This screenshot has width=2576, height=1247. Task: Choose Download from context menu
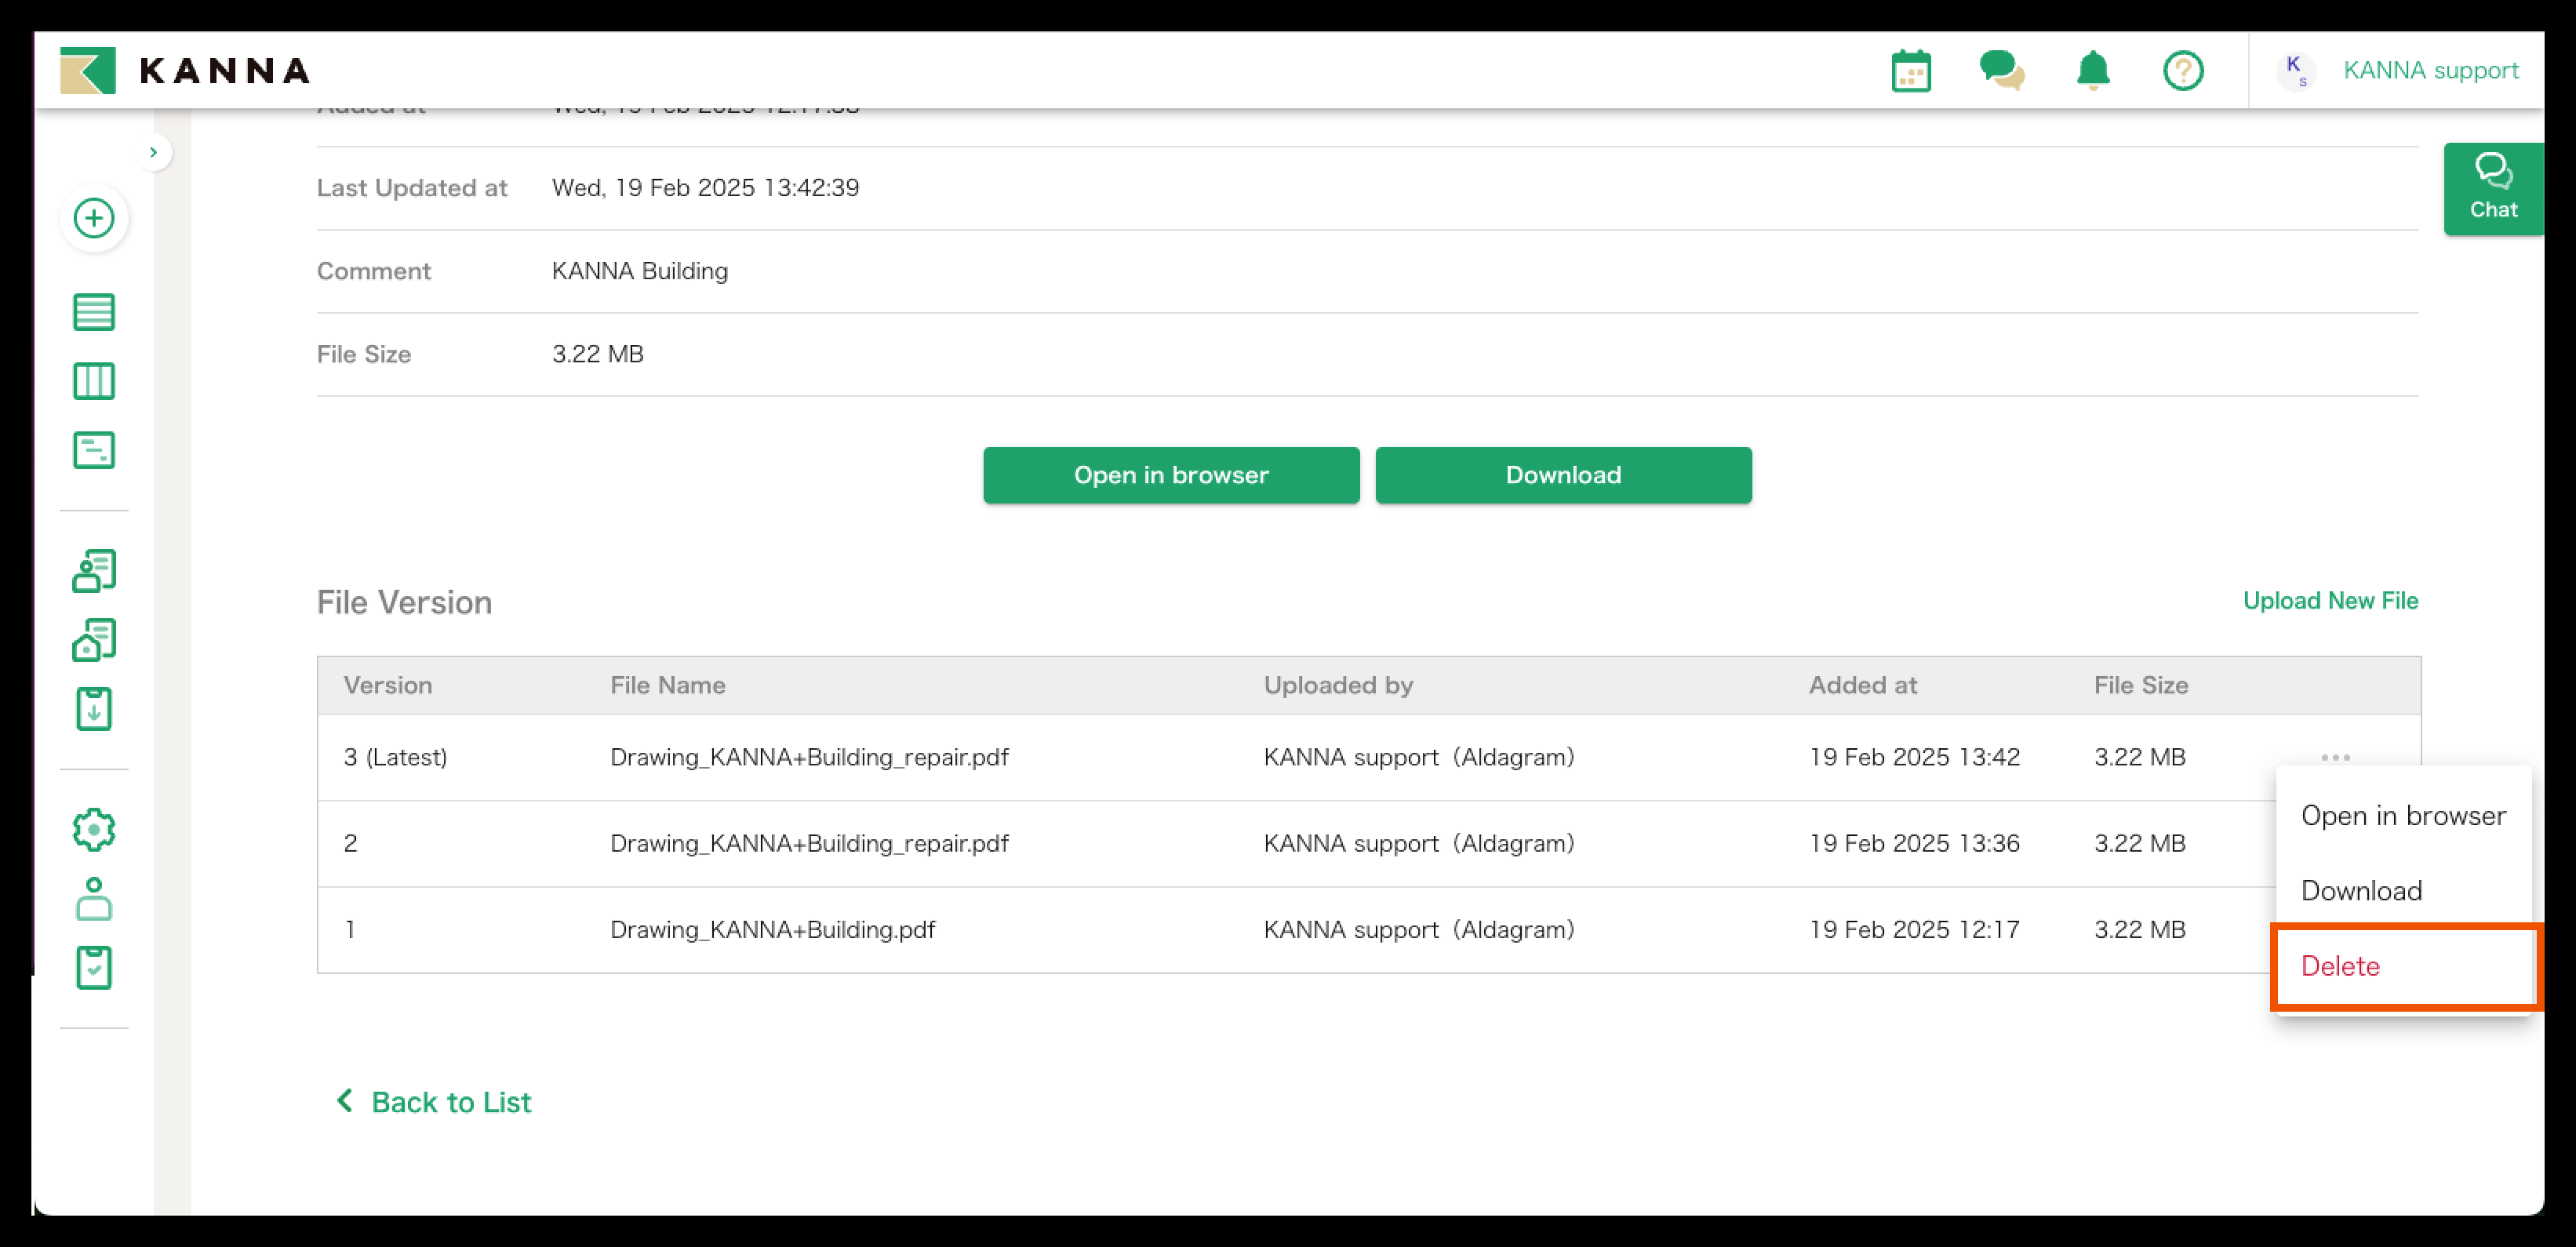[x=2361, y=891]
